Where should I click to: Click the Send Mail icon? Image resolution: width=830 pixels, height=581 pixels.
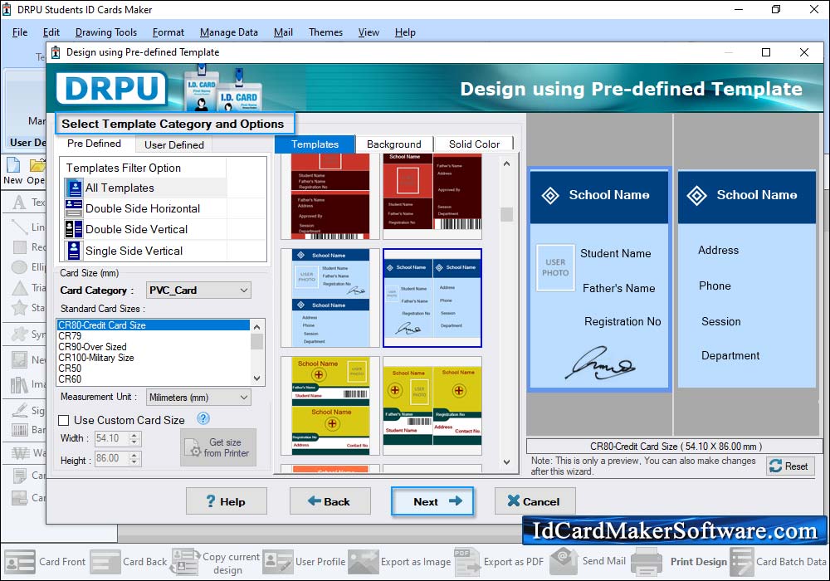pyautogui.click(x=564, y=561)
